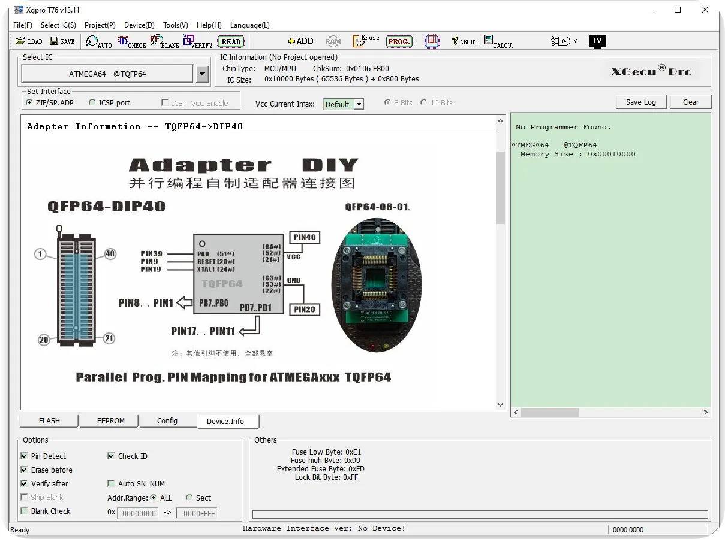The image size is (725, 539).
Task: Click the LOAD file toolbar icon
Action: (29, 41)
